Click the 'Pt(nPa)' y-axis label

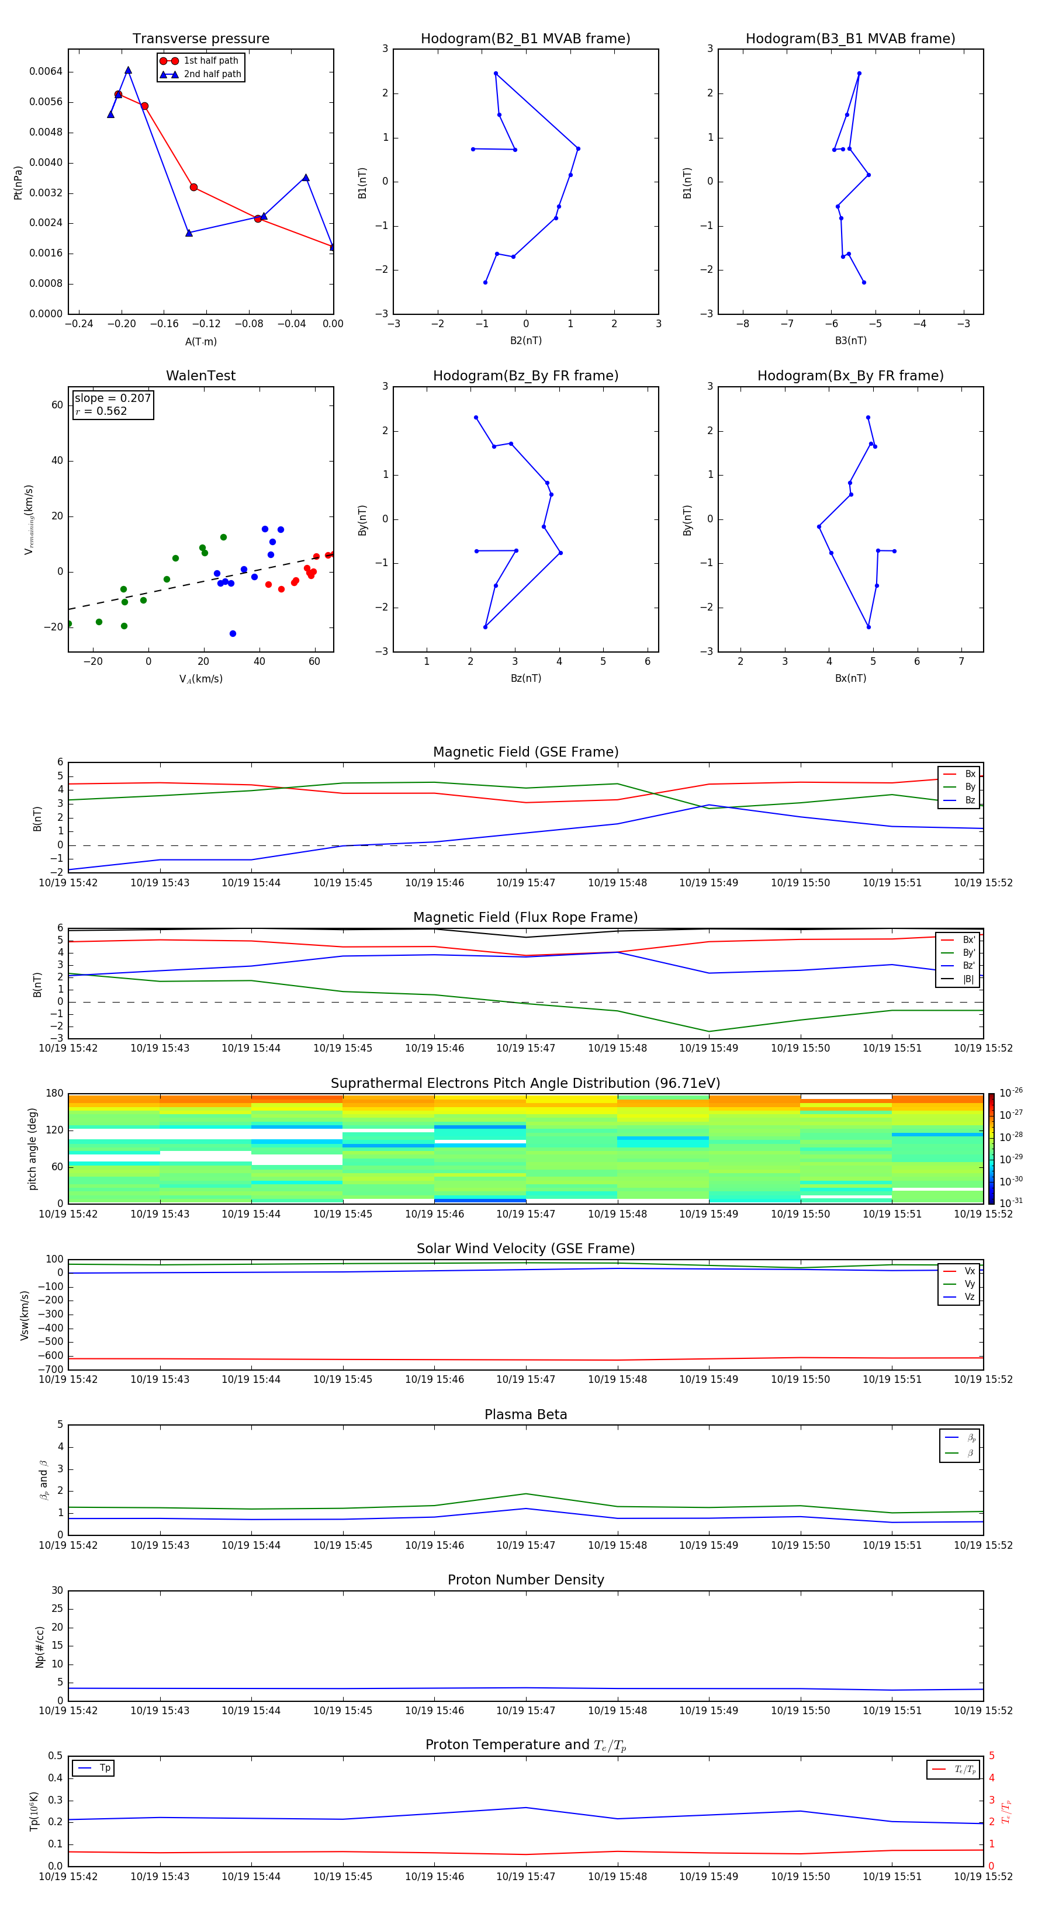18,182
